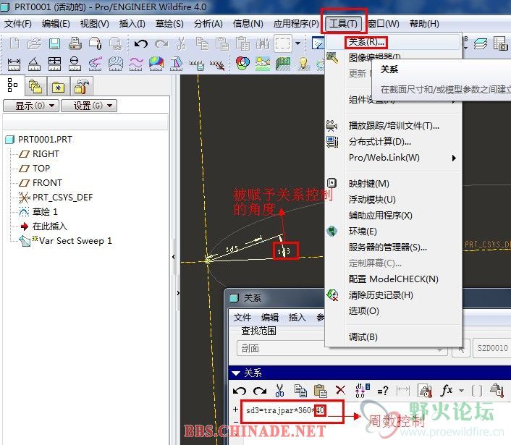The width and height of the screenshot is (511, 445).
Task: Click the main toolbar Undo arrow
Action: click(141, 43)
